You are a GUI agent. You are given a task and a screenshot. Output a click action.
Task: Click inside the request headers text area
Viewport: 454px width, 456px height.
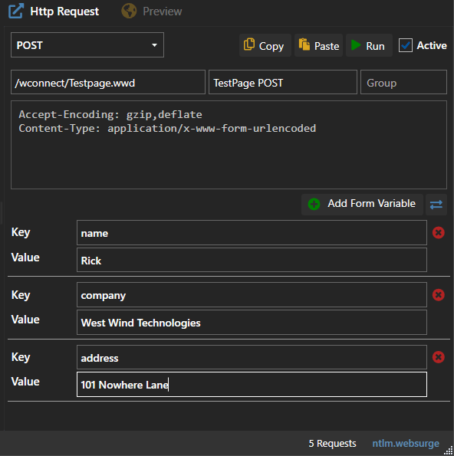coord(229,145)
